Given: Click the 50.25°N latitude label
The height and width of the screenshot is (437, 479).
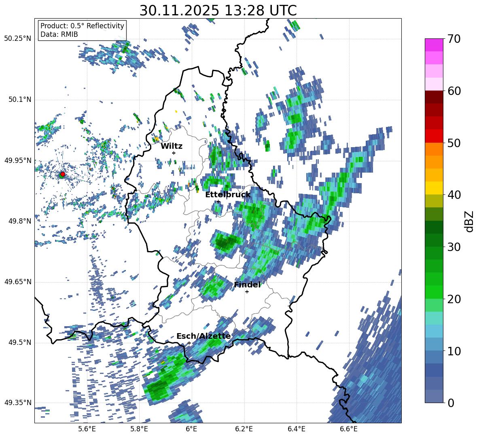Looking at the screenshot, I should tap(18, 39).
